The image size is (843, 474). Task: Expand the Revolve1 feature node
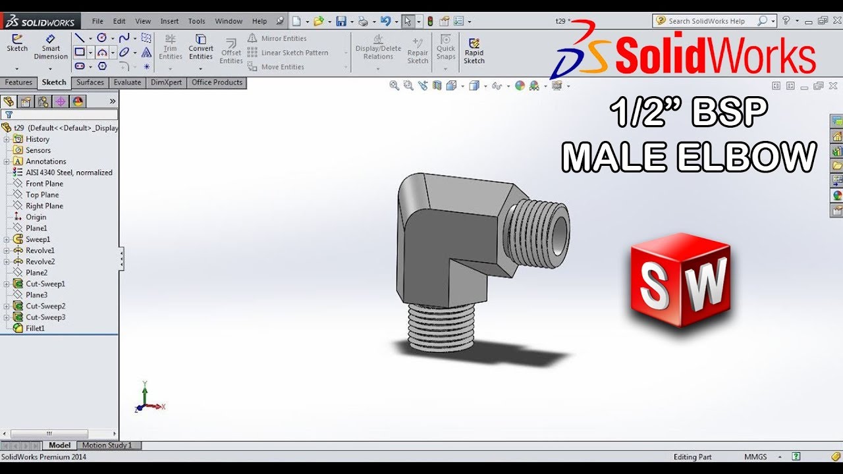tap(7, 251)
